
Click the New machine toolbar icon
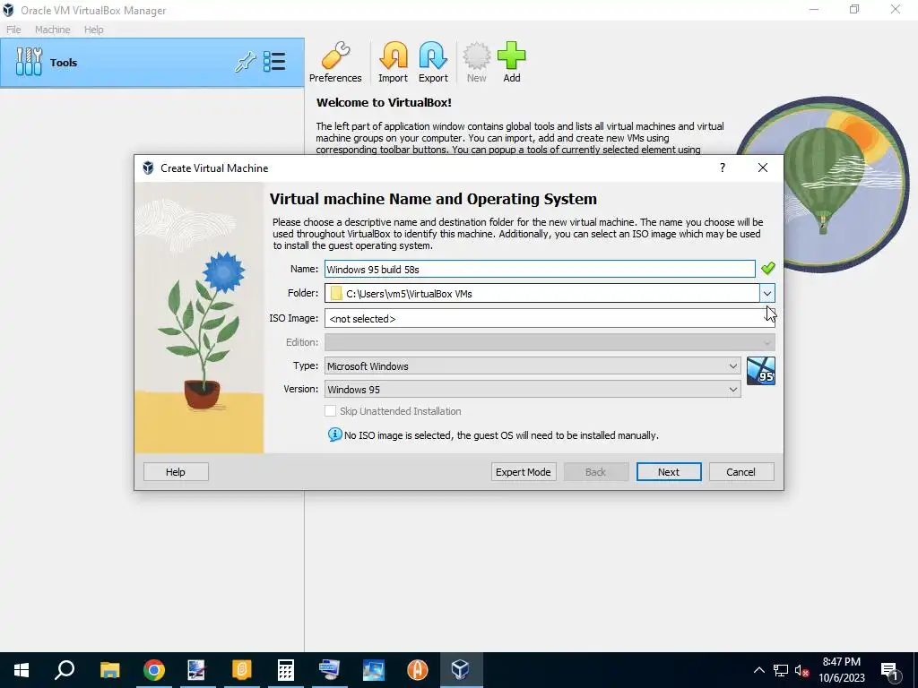(x=477, y=63)
